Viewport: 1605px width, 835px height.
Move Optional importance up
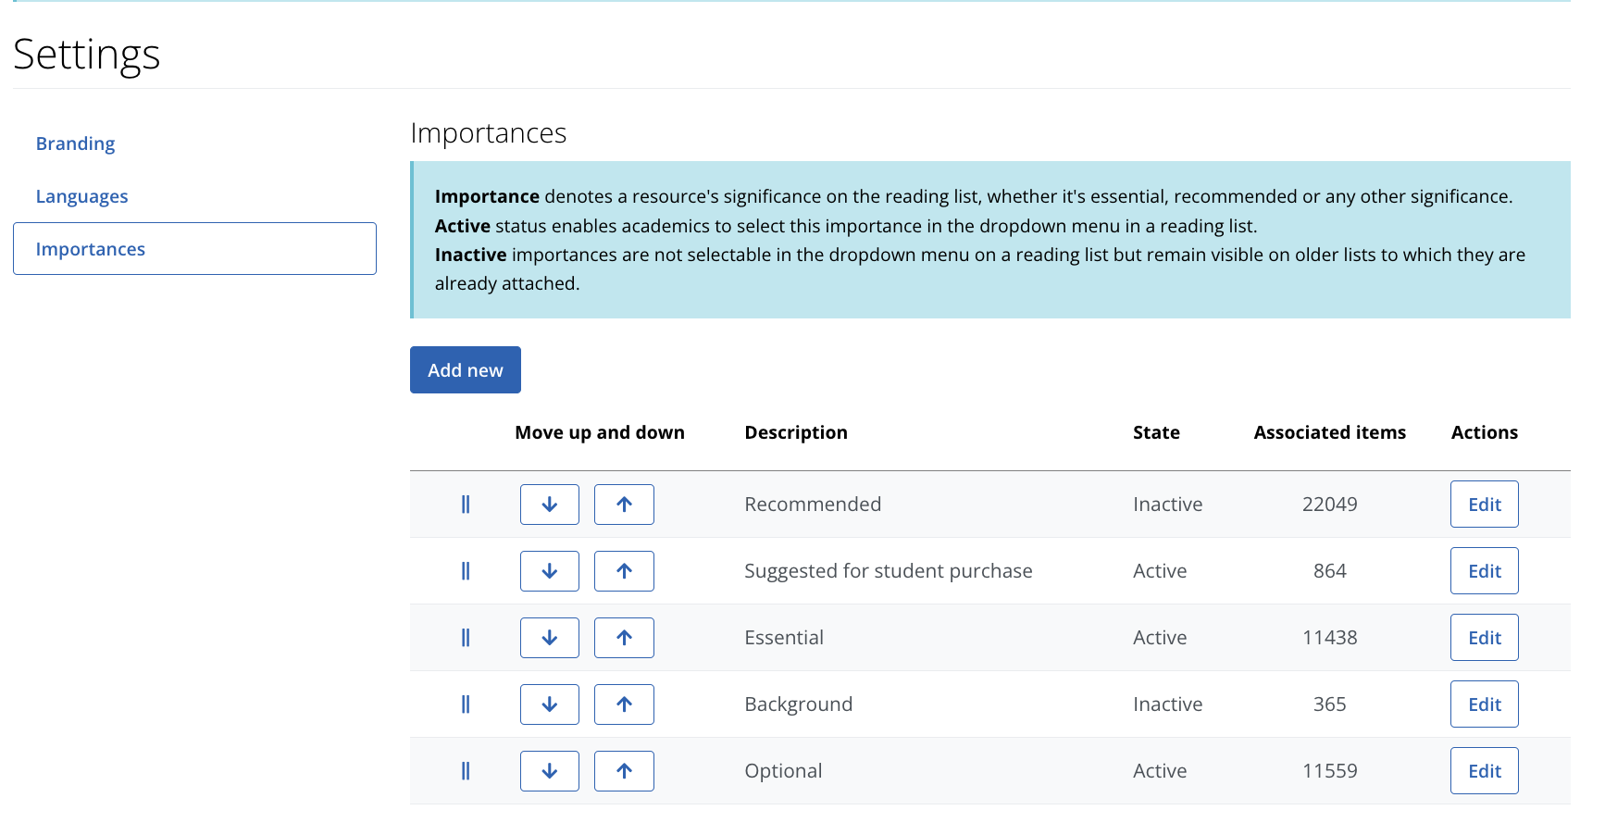click(x=623, y=770)
